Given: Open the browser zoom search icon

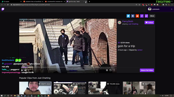Looking at the screenshot, I should point(136,5).
